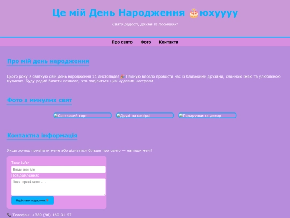Open the 'Друзі на вечірці' image thumbnail
The width and height of the screenshot is (290, 218).
[145, 116]
